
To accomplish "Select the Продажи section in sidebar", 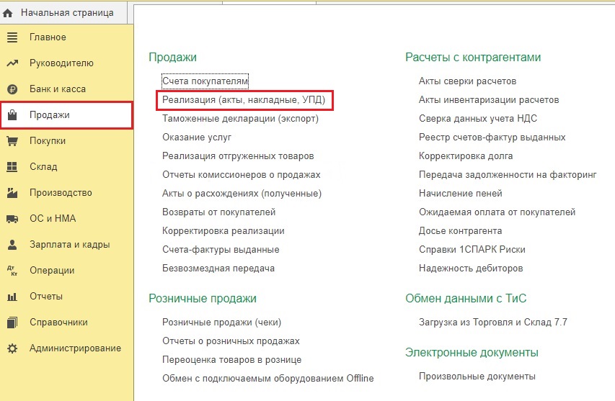I will [x=66, y=115].
